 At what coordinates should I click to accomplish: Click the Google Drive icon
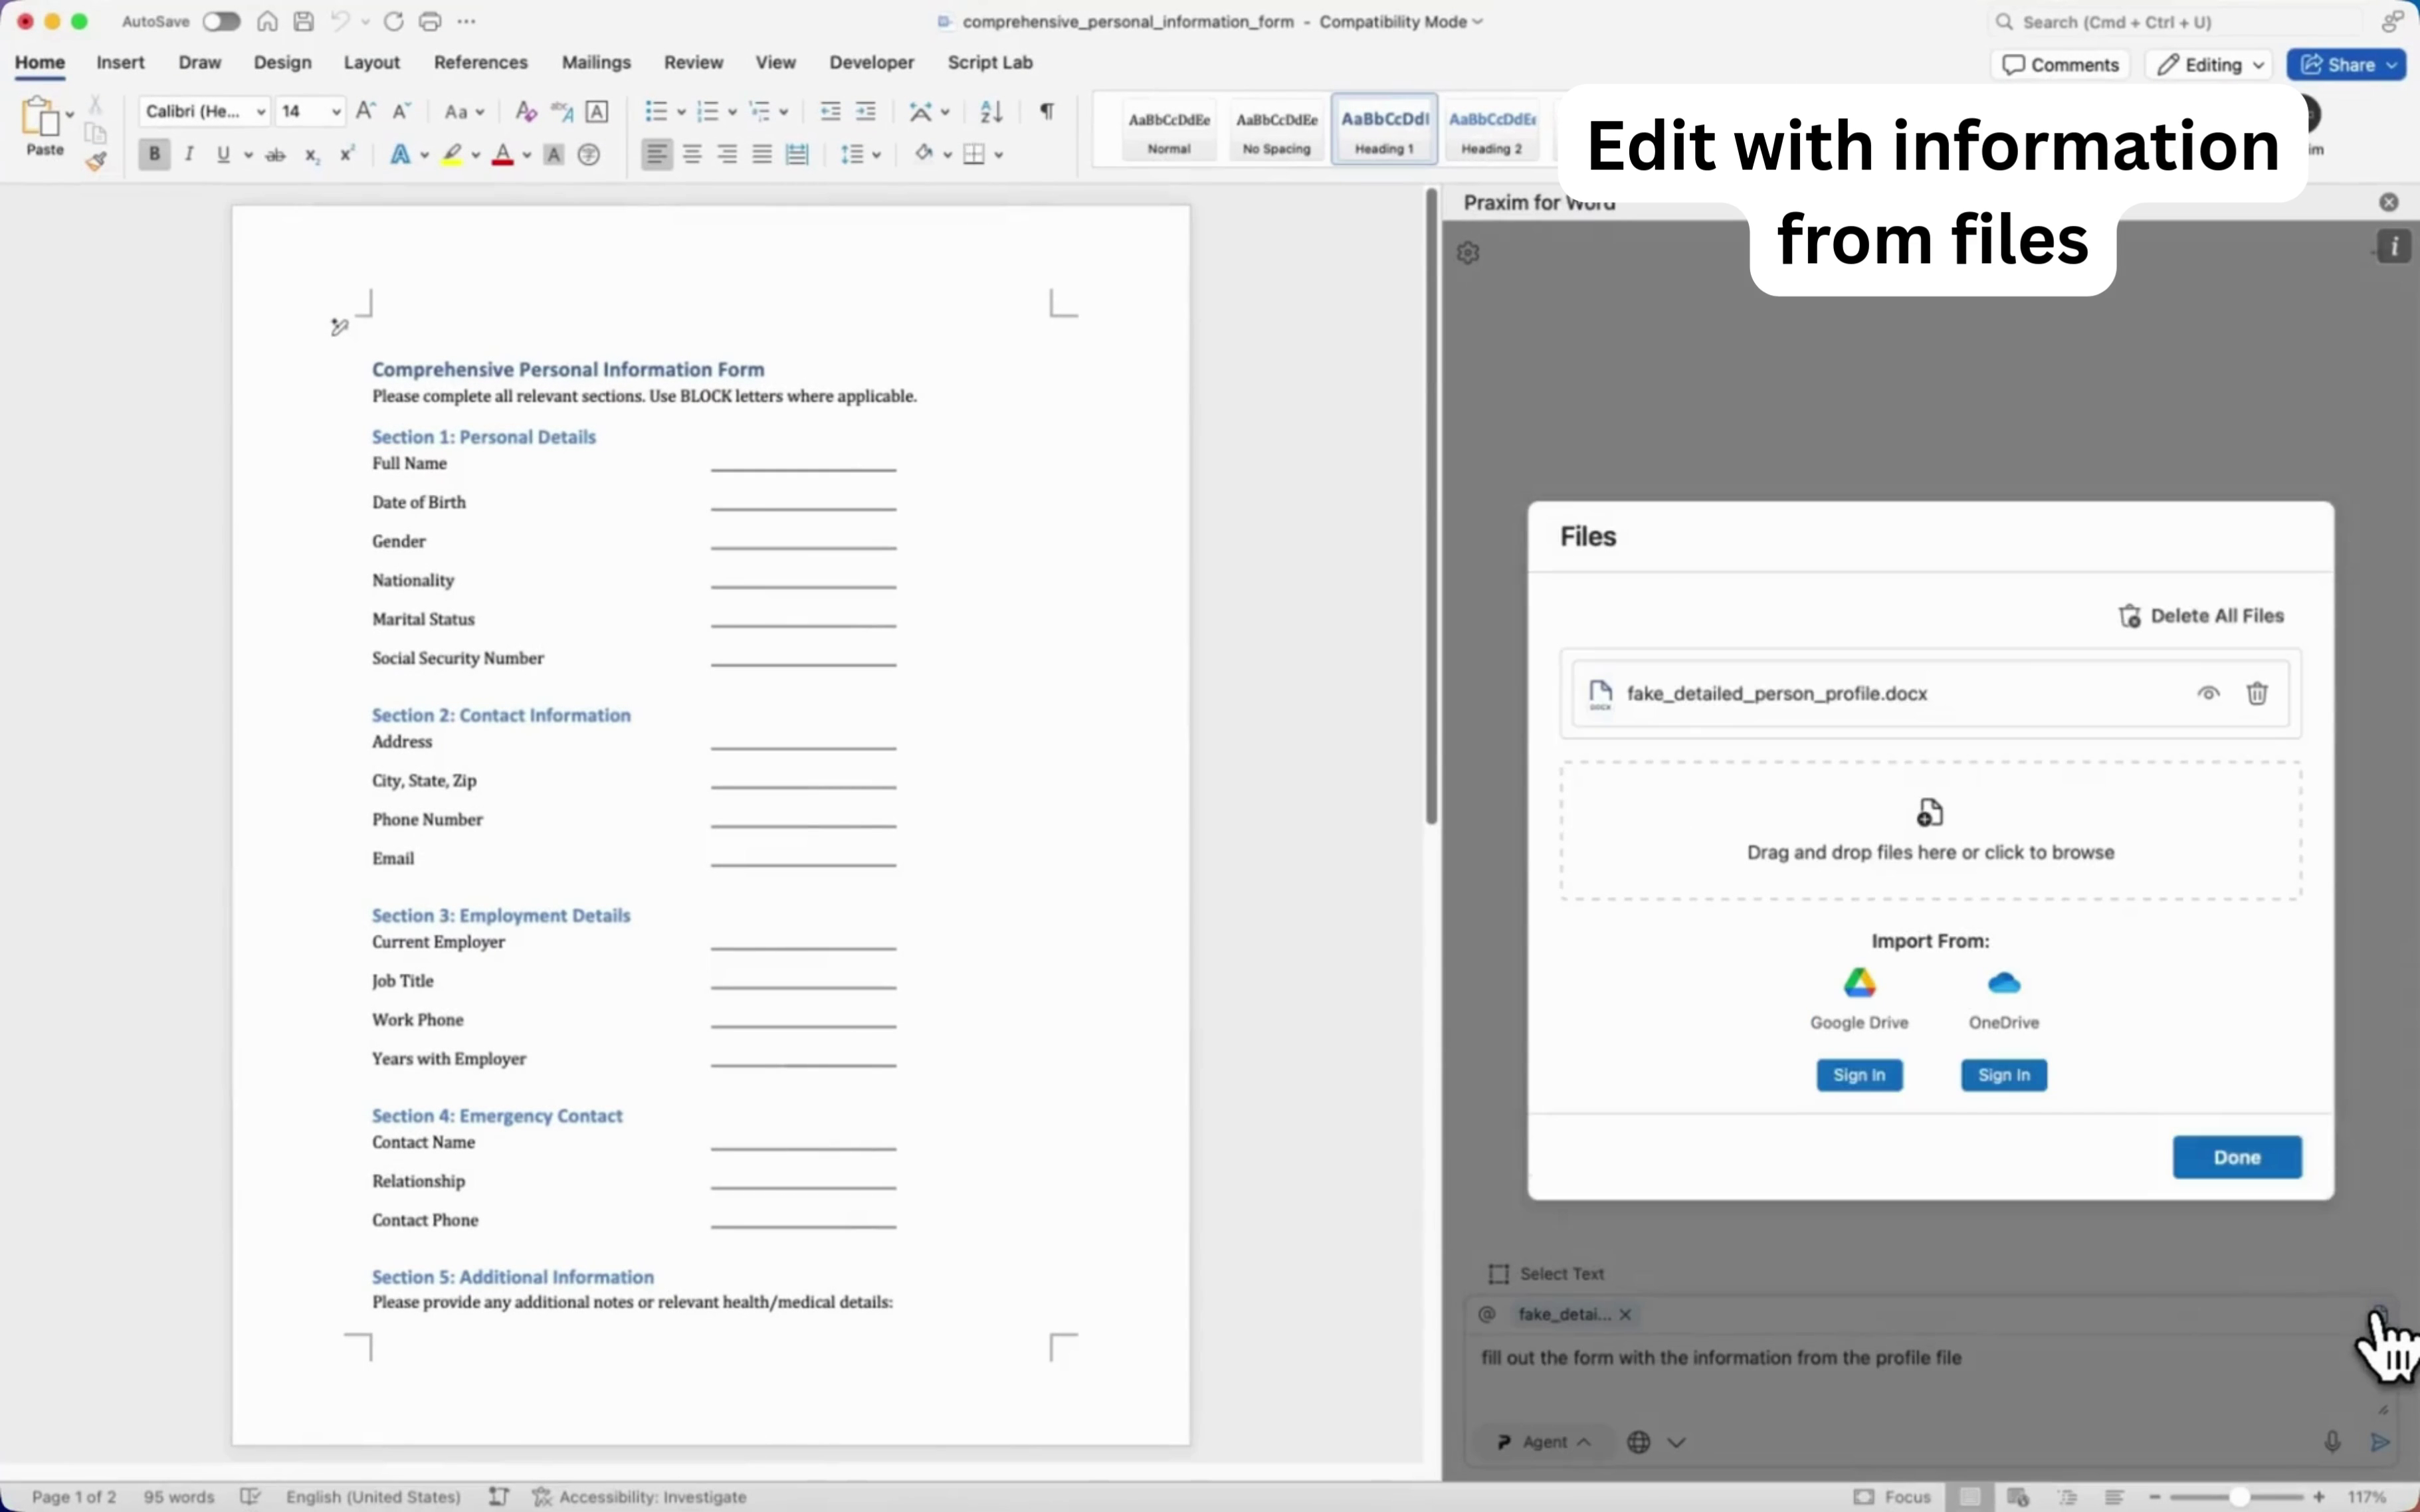click(1859, 983)
